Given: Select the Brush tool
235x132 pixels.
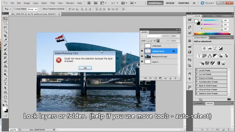Looking at the screenshot, I should point(6,49).
